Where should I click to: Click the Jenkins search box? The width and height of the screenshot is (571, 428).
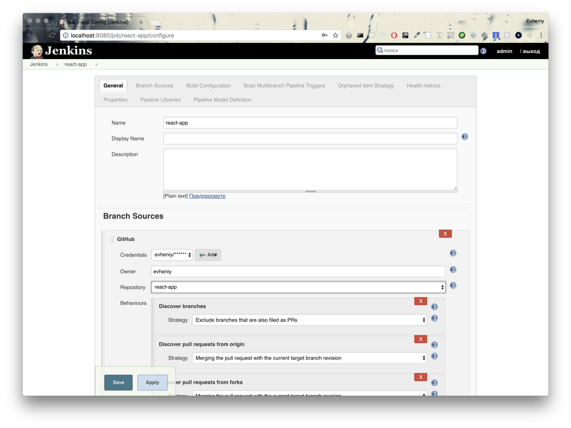pos(427,50)
